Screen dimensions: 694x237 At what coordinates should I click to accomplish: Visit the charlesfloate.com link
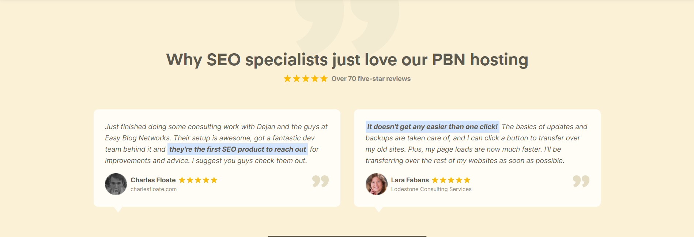click(x=154, y=189)
